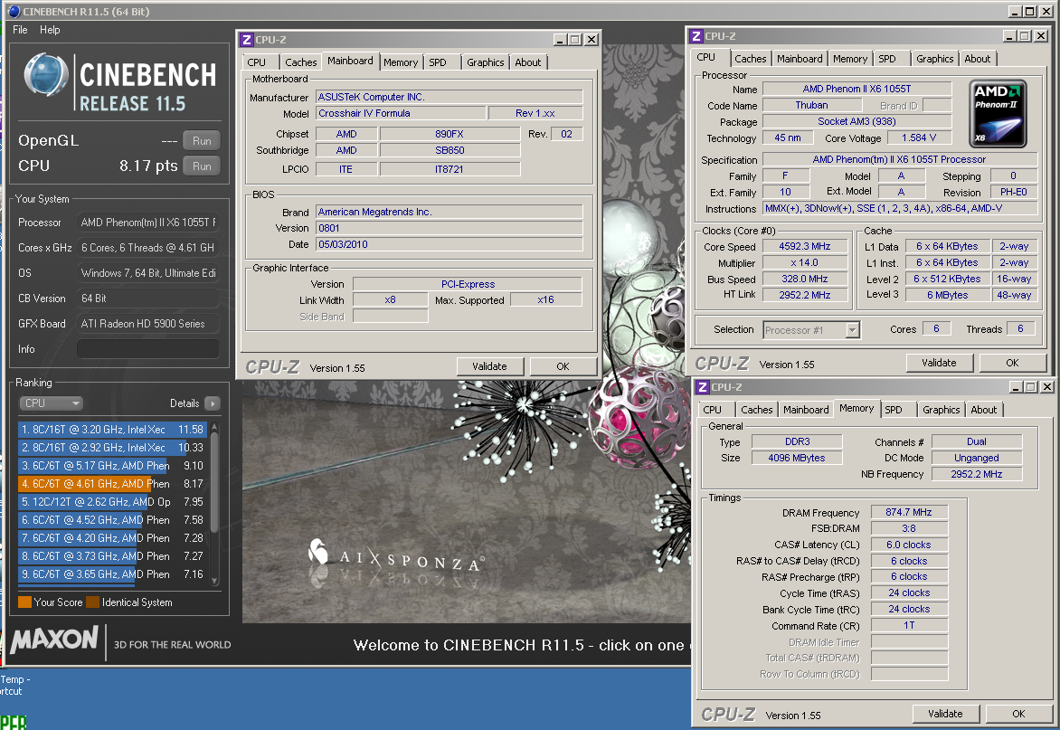Click OK in Mainboard CPU-Z window
This screenshot has height=730, width=1060.
(x=563, y=366)
